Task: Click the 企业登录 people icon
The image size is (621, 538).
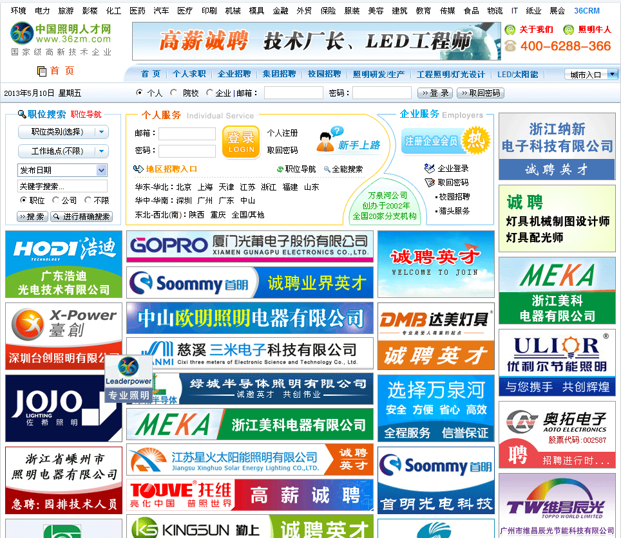Action: coord(429,169)
